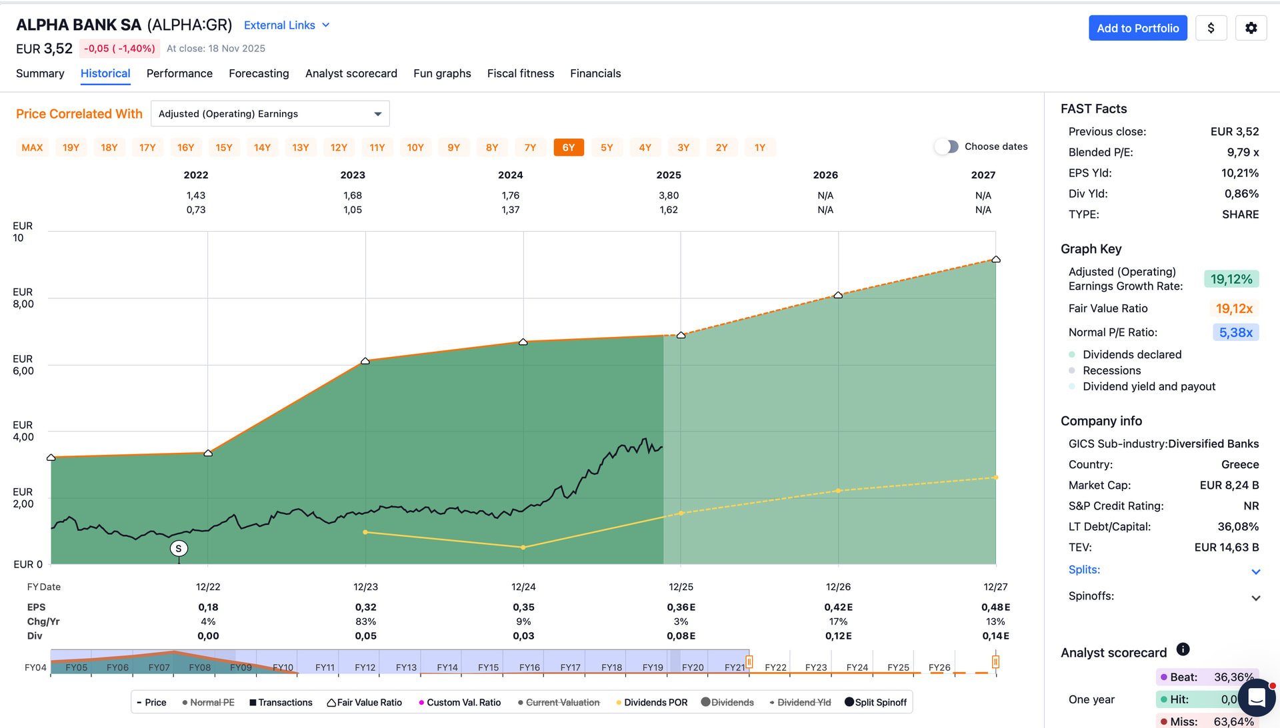Click the Fair Value Ratio triangle legend
Screen dimensions: 1280x728
point(331,703)
